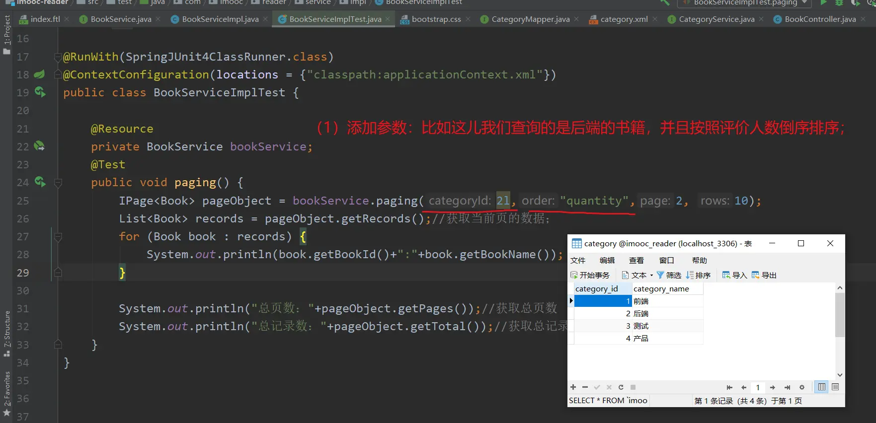Collapse the paging method fold marker at line 24
876x423 pixels.
pos(58,183)
